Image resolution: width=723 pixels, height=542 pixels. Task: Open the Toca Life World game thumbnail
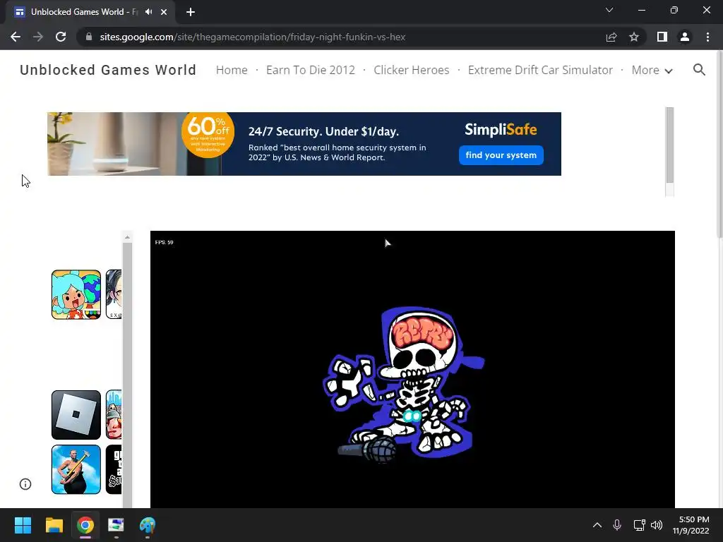pos(76,294)
